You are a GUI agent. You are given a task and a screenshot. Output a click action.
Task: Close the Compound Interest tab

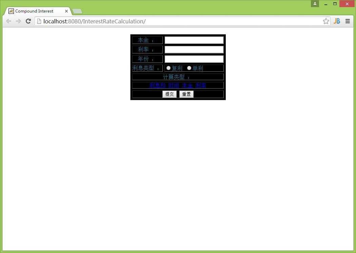tap(66, 11)
